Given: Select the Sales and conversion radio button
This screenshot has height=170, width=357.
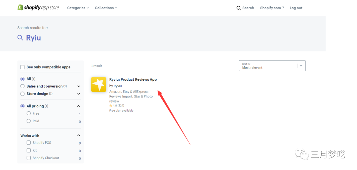Looking at the screenshot, I should (22, 86).
